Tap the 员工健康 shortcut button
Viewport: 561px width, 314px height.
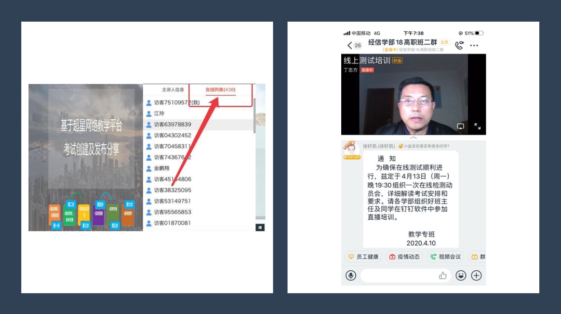(363, 257)
